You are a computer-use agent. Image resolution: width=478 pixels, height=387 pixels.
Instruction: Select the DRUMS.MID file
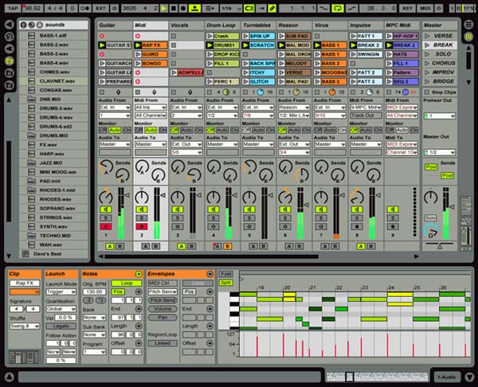53,135
